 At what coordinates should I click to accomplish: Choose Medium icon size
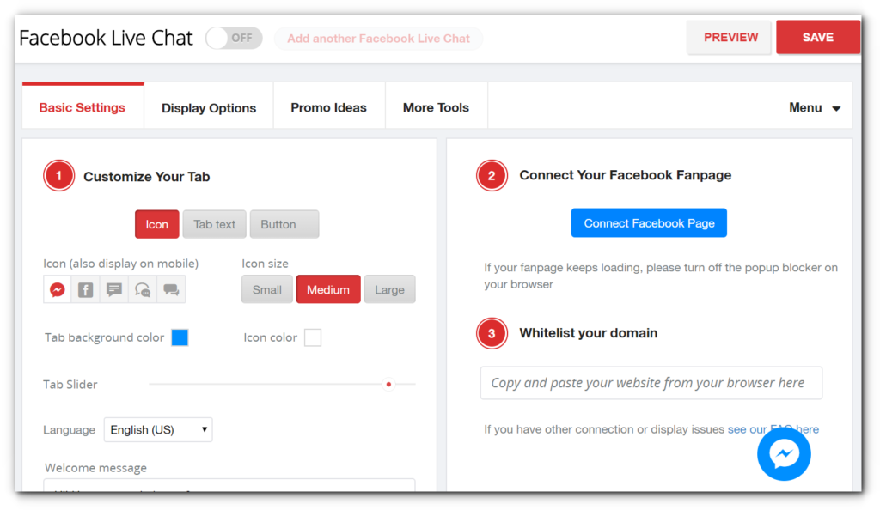point(328,289)
